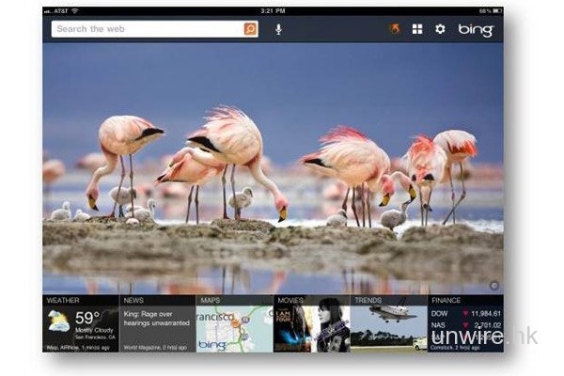Screen dimensions: 564x376
Task: Tap the orange back arrow icon
Action: tap(395, 29)
